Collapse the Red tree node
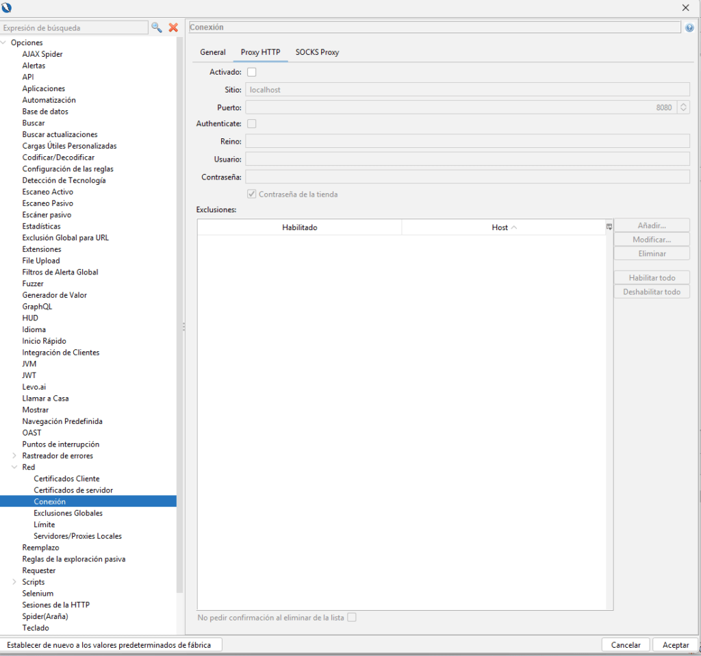 (x=15, y=468)
